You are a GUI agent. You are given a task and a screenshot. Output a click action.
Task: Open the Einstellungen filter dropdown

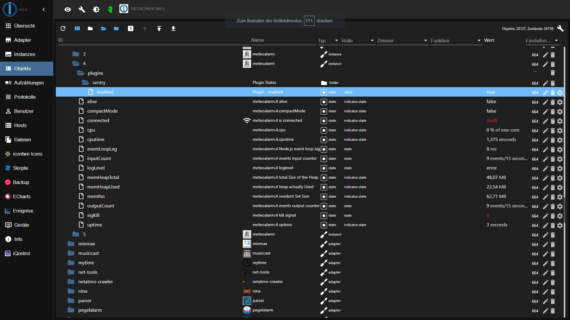(542, 41)
